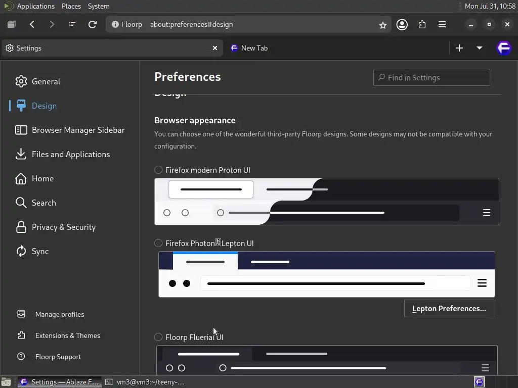Click the clock showing Mon Jul 31

point(490,6)
